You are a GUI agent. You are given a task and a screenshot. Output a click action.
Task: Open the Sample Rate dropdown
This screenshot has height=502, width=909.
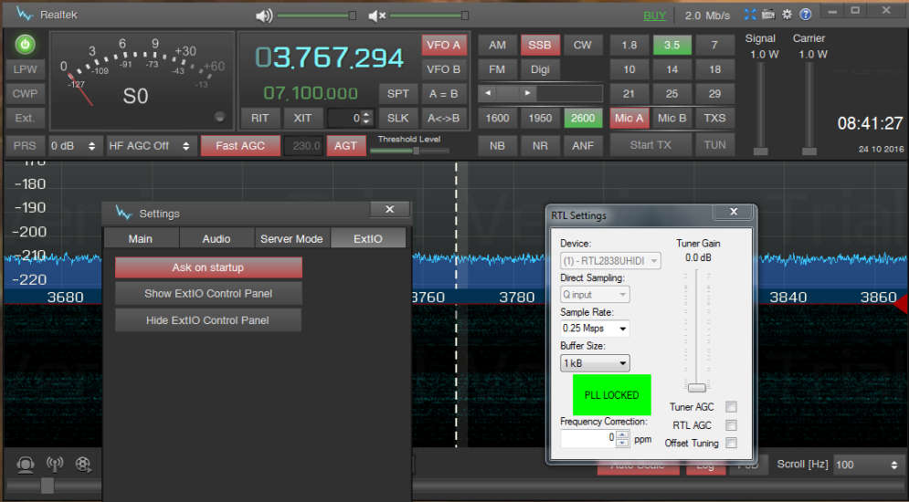point(595,329)
